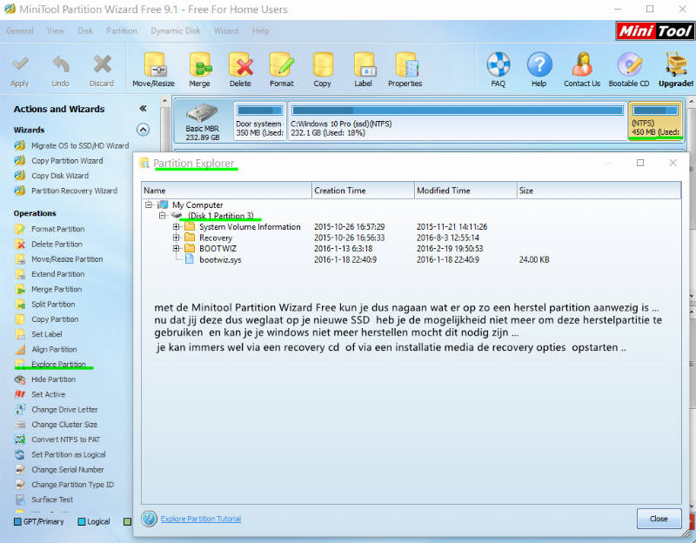This screenshot has width=696, height=543.
Task: Click the Help question mark icon
Action: click(x=539, y=64)
